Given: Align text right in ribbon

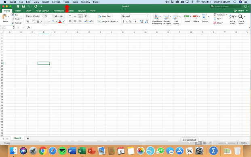Looking at the screenshot, I should [x=80, y=22].
